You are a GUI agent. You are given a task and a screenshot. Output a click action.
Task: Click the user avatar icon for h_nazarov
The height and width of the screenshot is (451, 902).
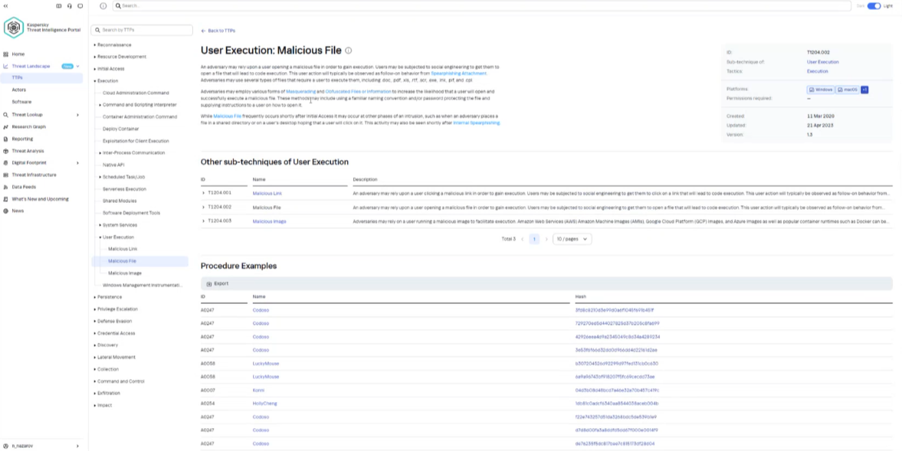click(x=6, y=446)
